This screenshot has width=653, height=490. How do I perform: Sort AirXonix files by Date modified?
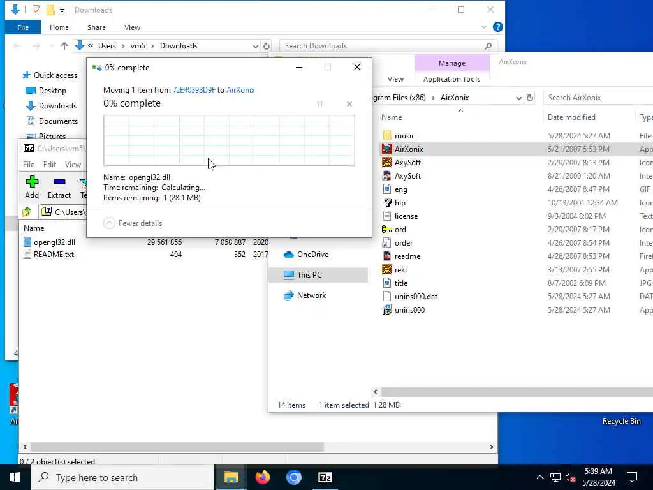[x=571, y=117]
